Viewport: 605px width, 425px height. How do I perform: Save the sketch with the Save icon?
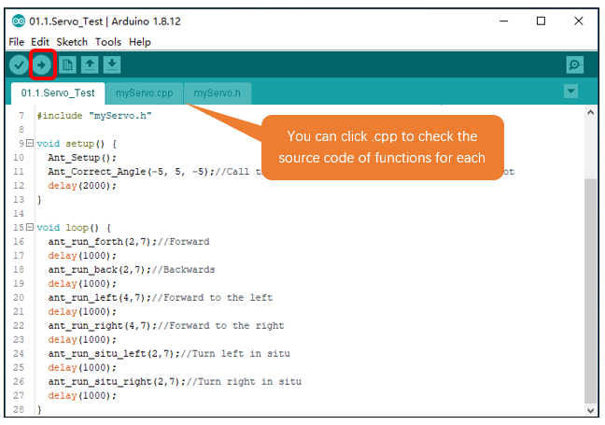pos(112,64)
